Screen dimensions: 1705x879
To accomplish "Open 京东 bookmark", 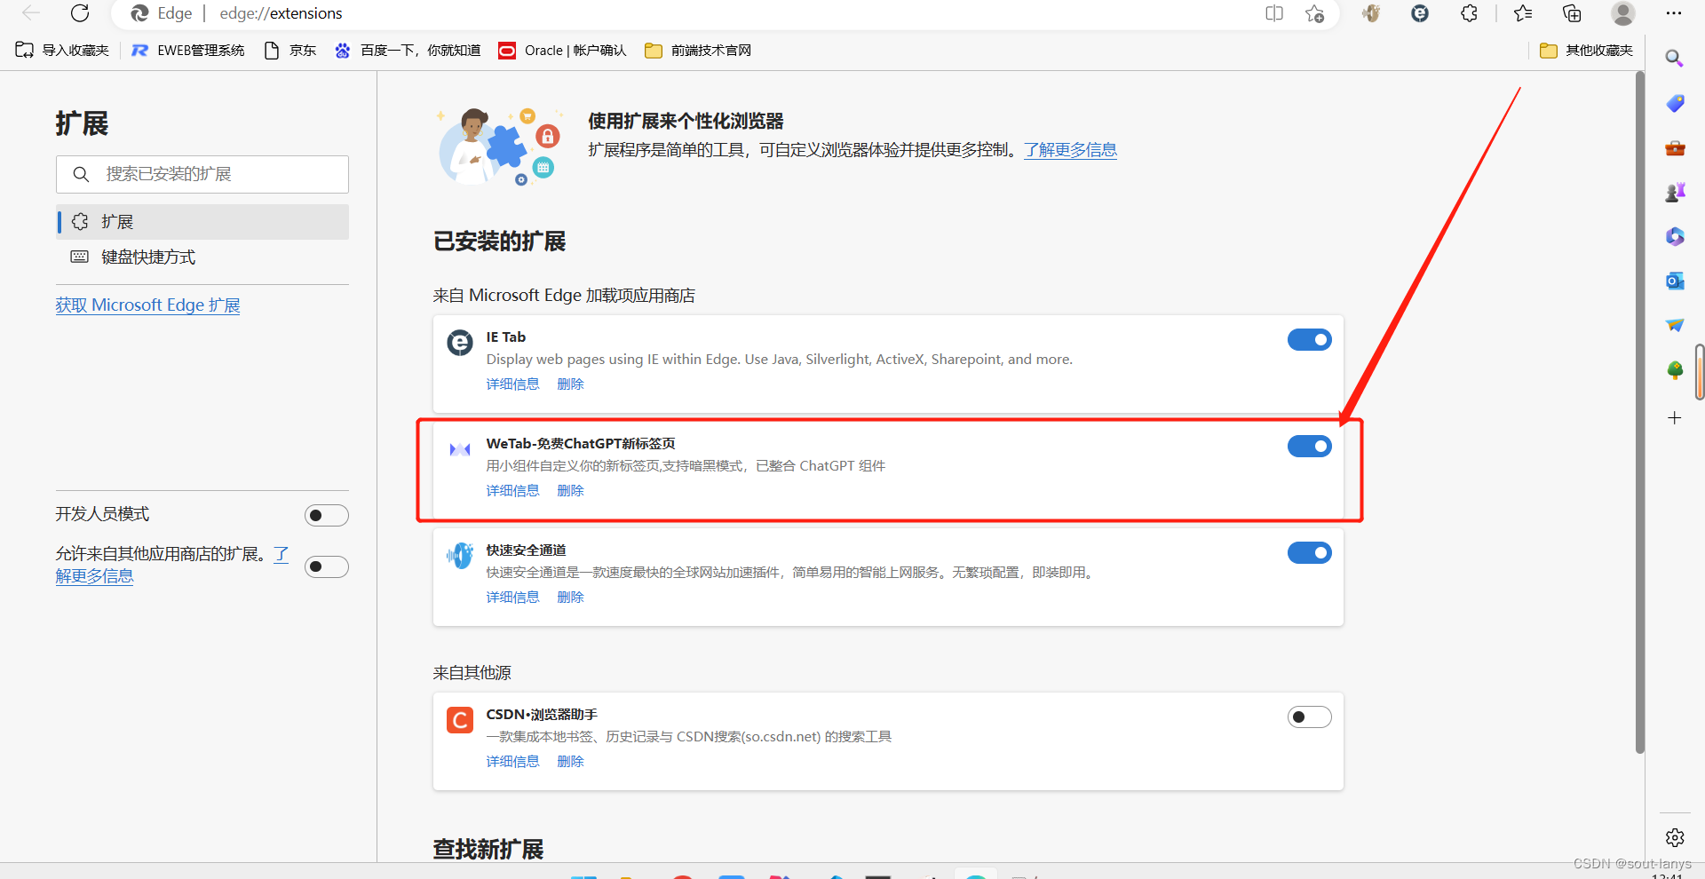I will click(x=290, y=51).
